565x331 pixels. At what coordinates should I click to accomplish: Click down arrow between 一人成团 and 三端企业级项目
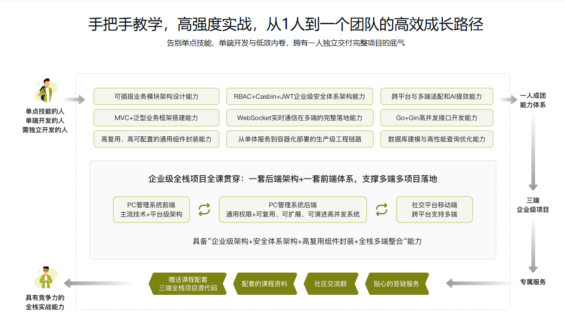point(533,152)
